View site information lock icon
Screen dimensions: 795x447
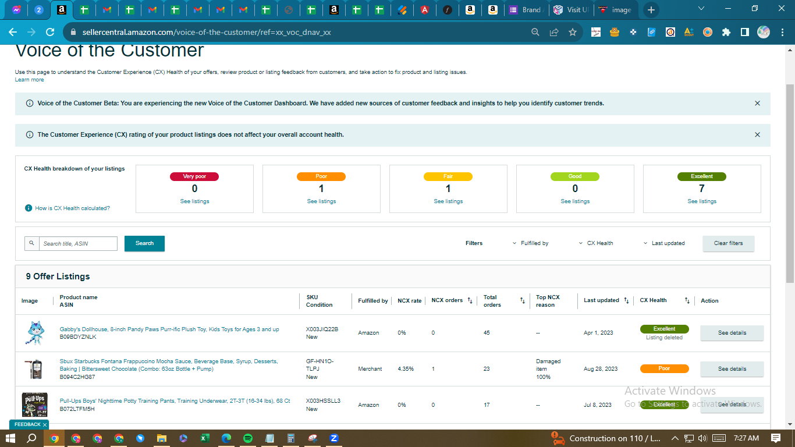coord(73,33)
